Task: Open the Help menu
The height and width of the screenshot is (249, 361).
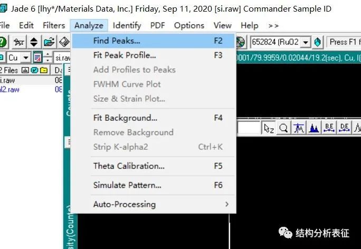Action: [x=249, y=25]
